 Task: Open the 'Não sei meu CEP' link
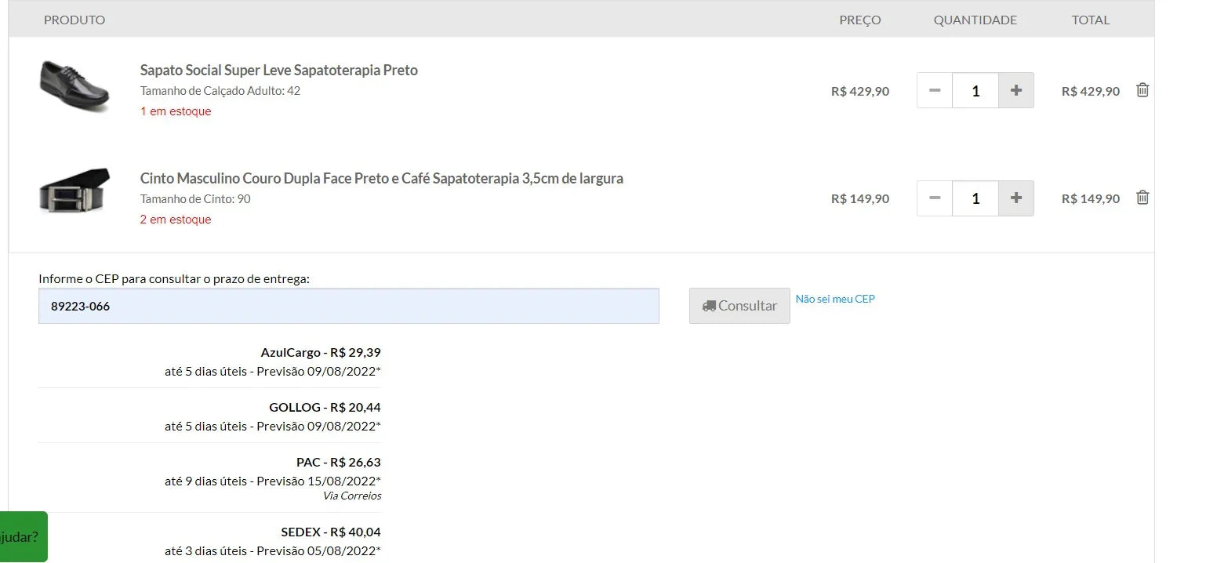point(834,299)
